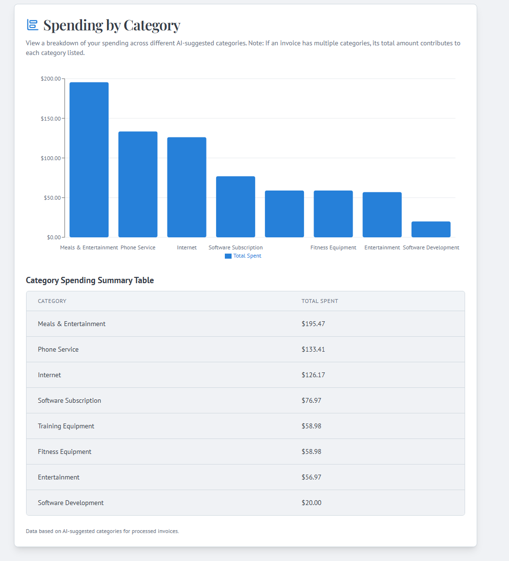
Task: Click the Software Subscription chart bar
Action: pyautogui.click(x=235, y=207)
